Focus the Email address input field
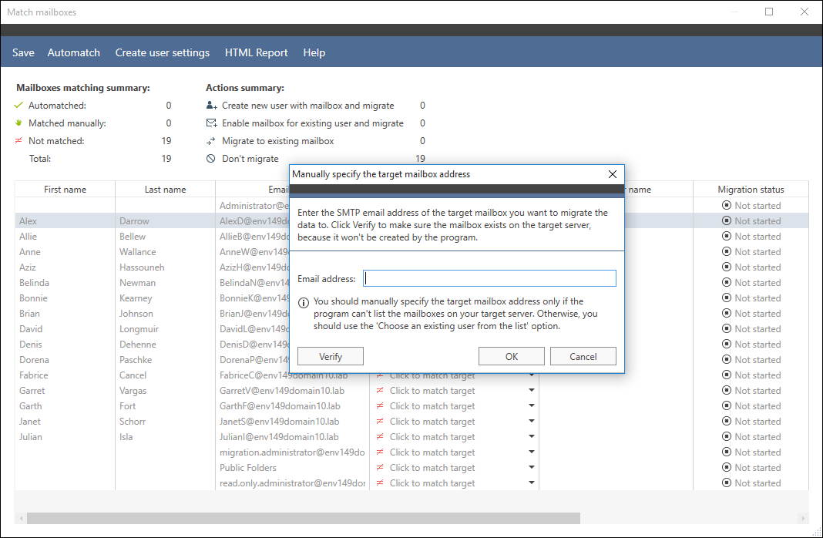This screenshot has width=823, height=538. [x=489, y=278]
